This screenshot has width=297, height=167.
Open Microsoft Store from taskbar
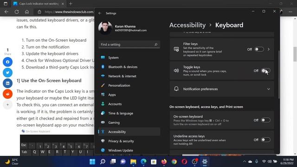point(154,161)
